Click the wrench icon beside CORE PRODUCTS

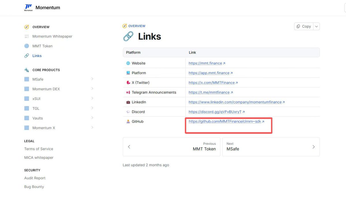(27, 70)
